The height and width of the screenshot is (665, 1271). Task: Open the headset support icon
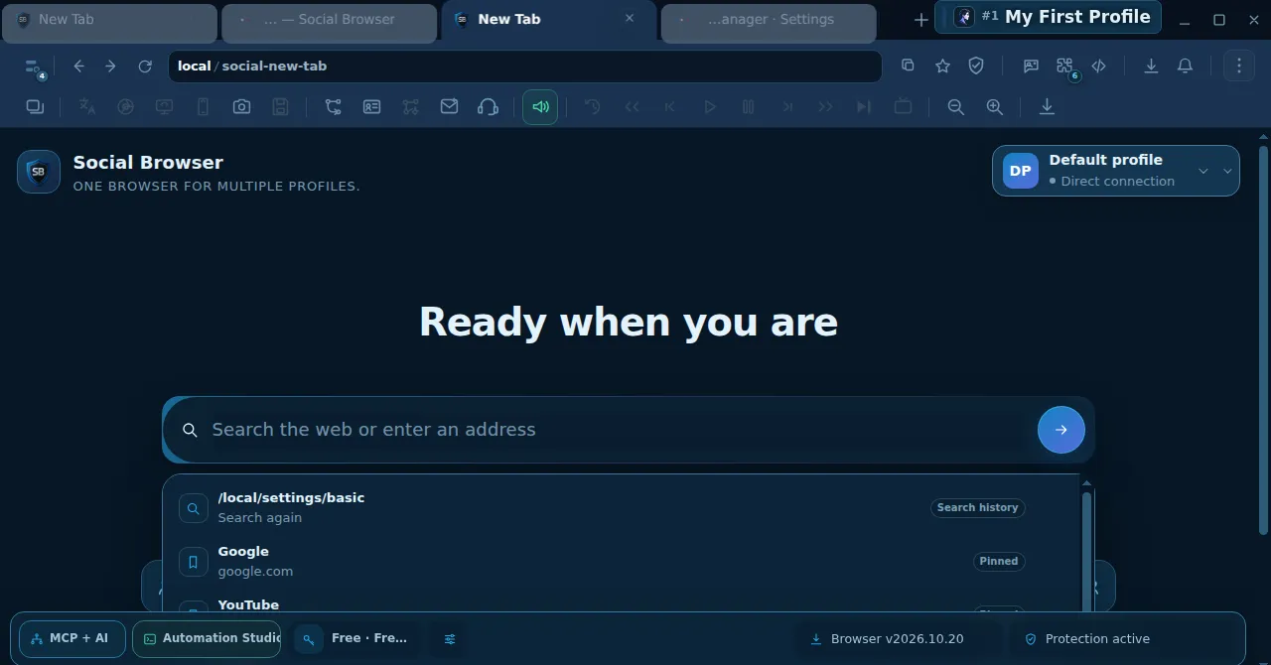click(488, 107)
